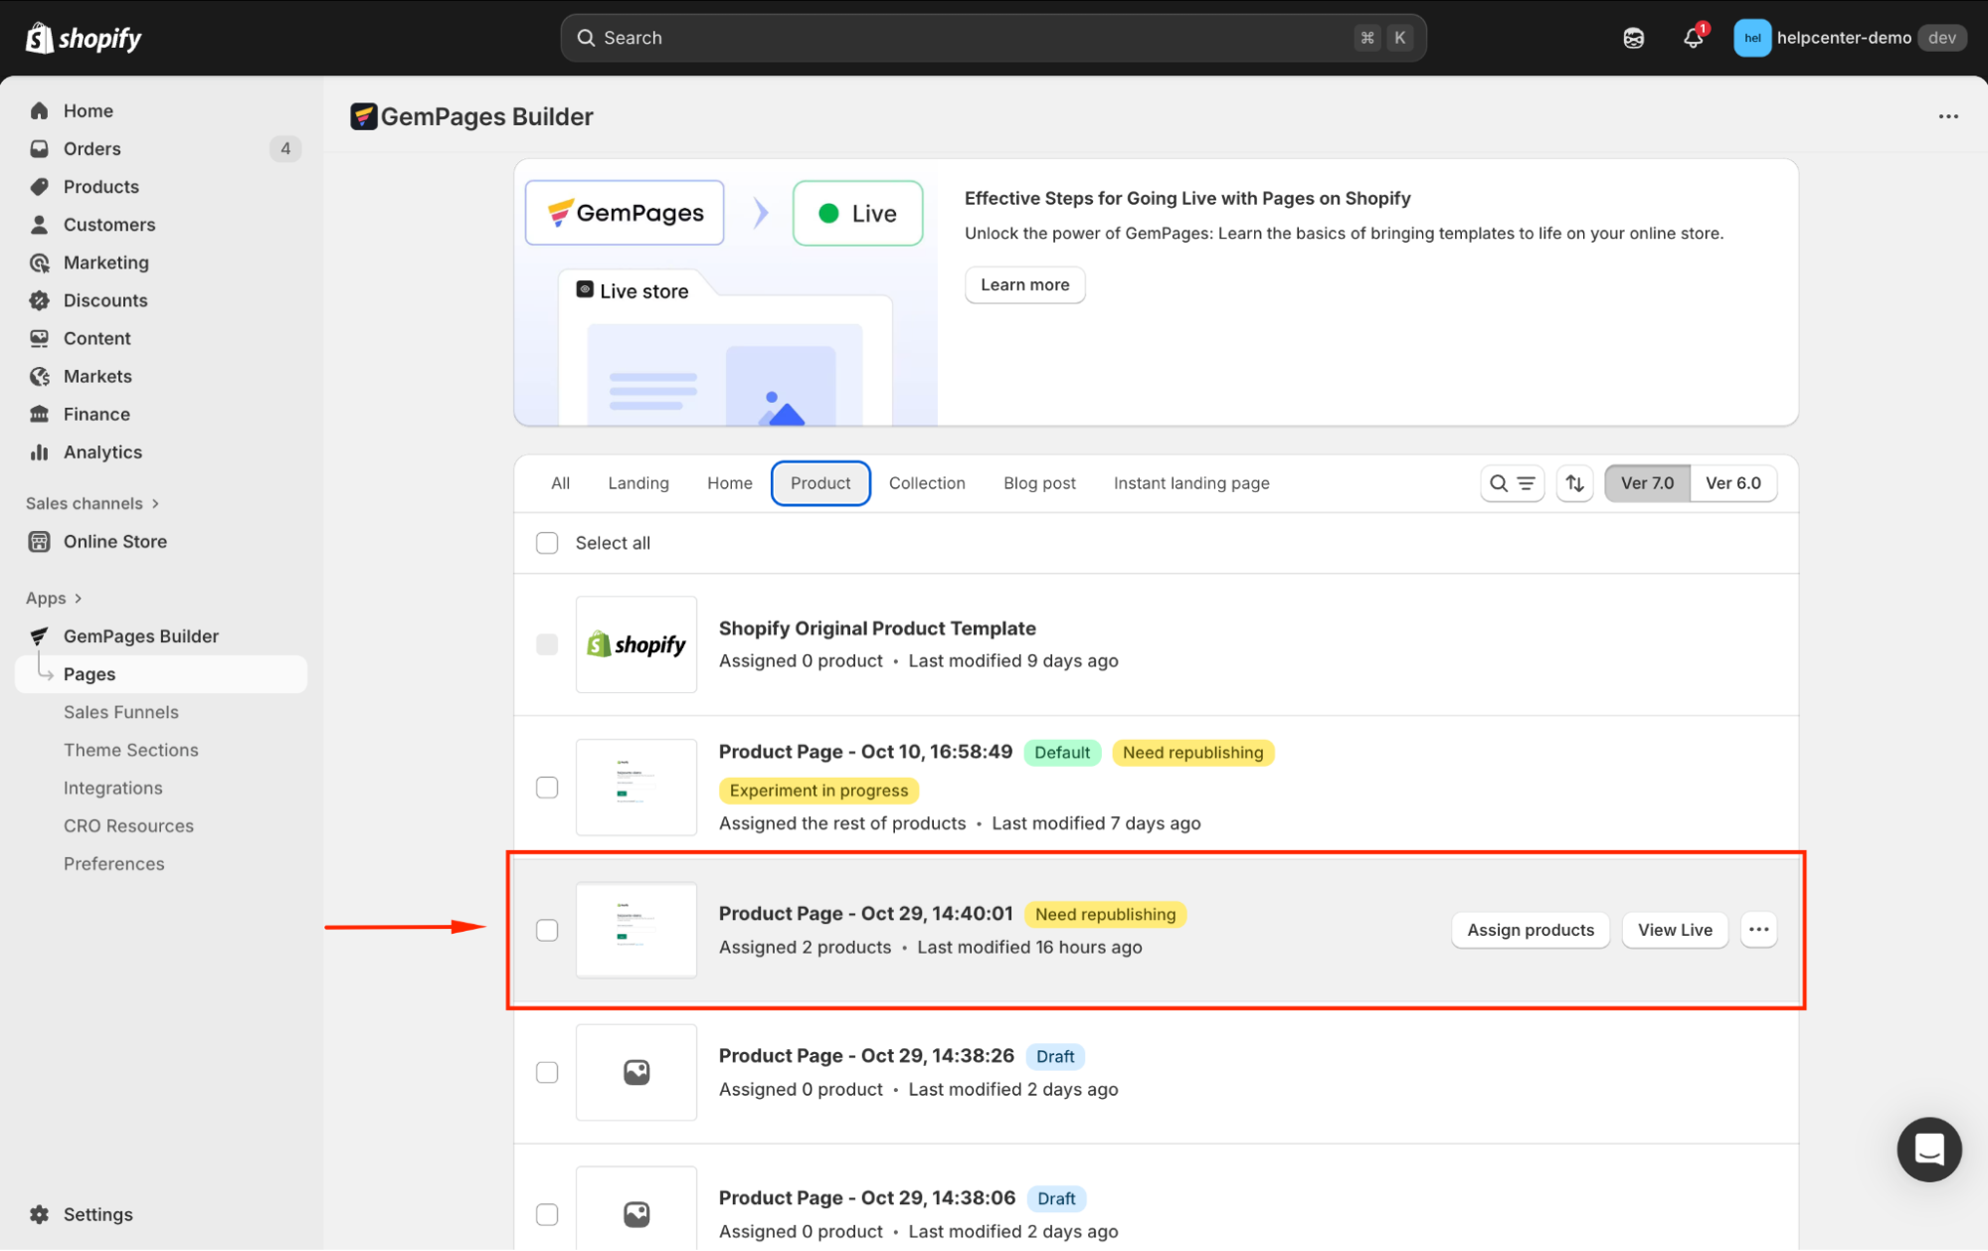Image resolution: width=1988 pixels, height=1251 pixels.
Task: Expand the Sales channels section chevron
Action: pyautogui.click(x=155, y=503)
